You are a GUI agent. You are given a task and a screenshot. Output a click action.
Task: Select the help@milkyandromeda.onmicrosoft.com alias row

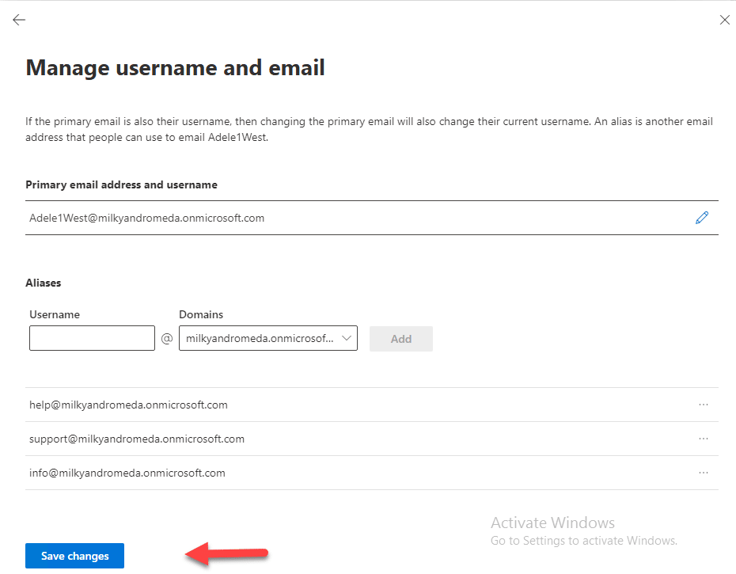coord(372,405)
